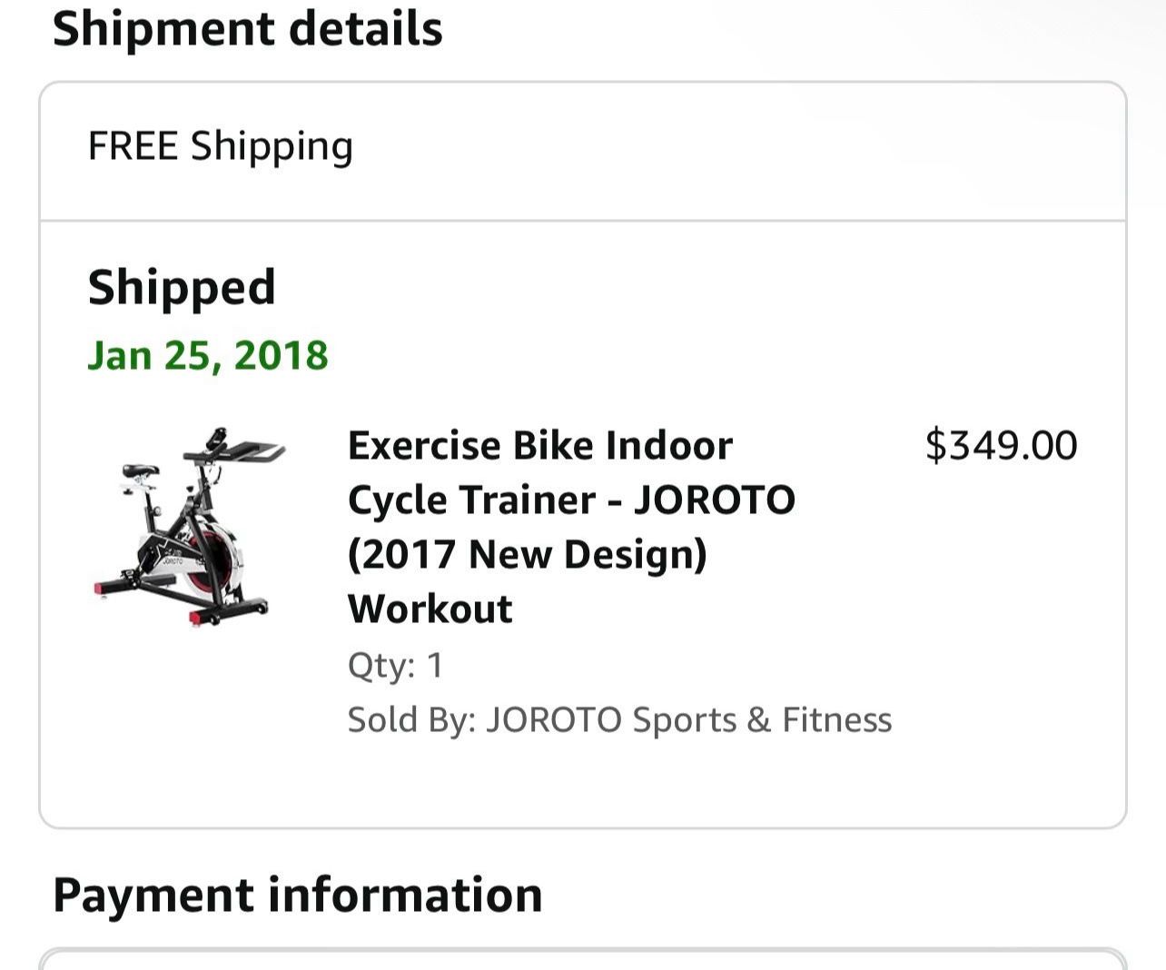Viewport: 1166px width, 970px height.
Task: Click the bike seat in the product image
Action: (x=140, y=470)
